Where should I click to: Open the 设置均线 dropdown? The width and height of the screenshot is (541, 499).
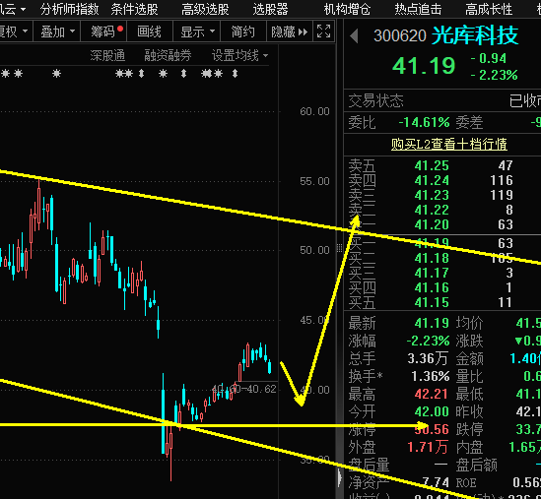(239, 55)
